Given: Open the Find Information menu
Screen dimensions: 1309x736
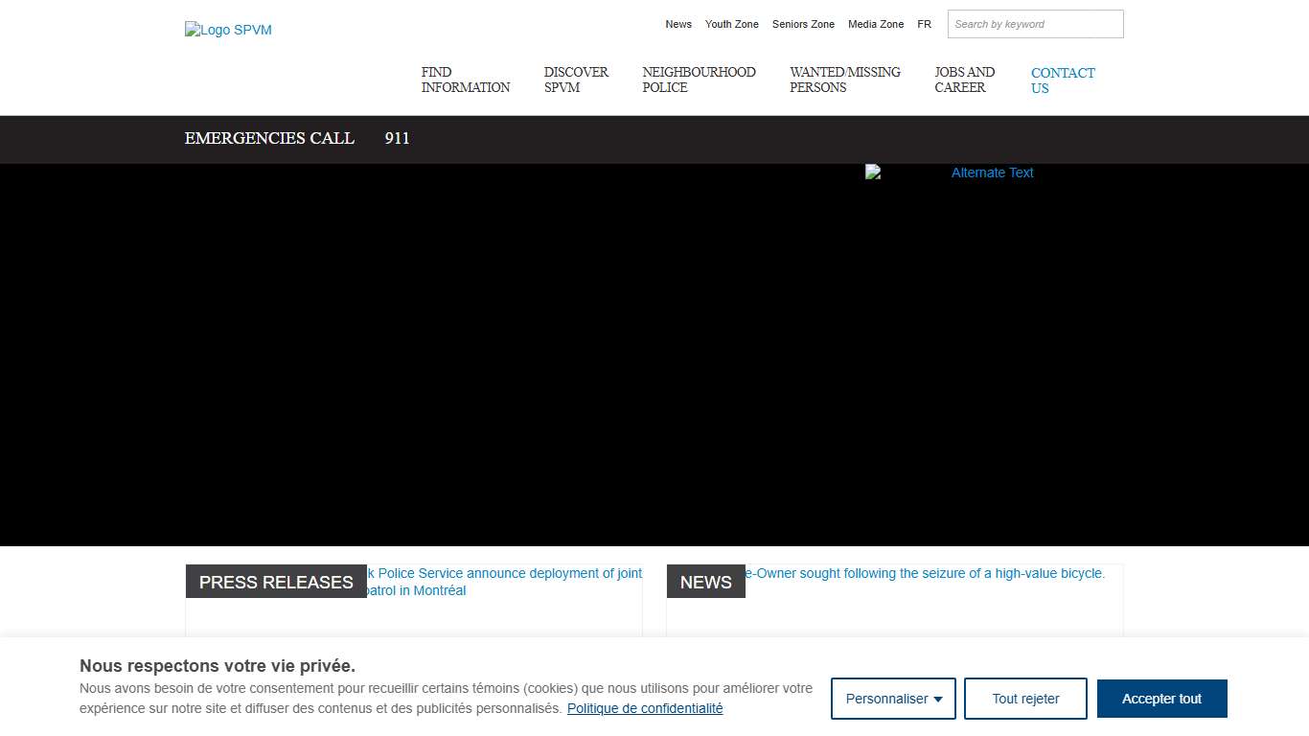Looking at the screenshot, I should pos(465,80).
